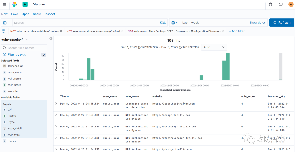Click the Inspect menu item

[x=50, y=14]
